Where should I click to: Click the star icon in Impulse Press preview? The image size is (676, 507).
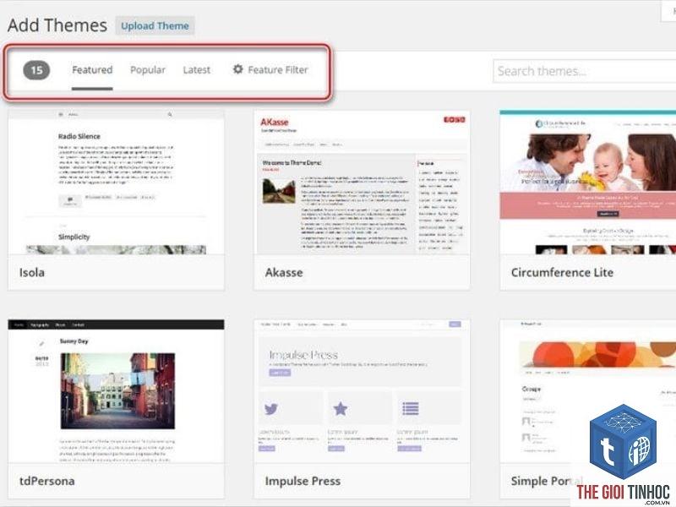341,408
